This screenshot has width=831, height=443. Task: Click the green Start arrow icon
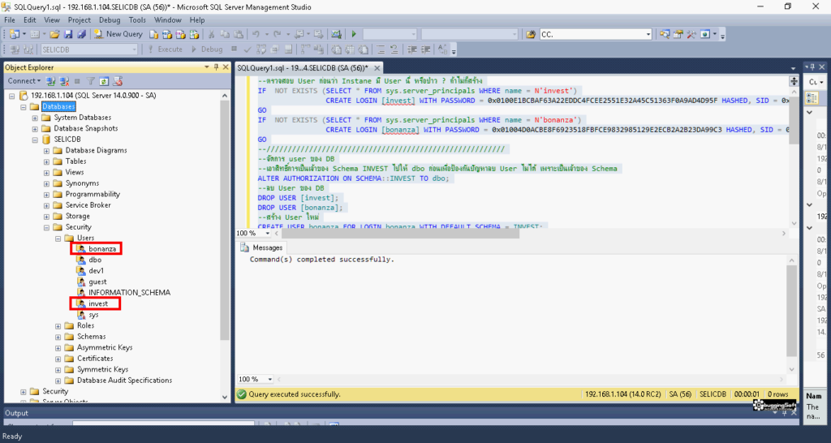point(354,34)
